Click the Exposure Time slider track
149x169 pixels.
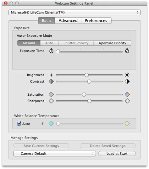click(x=89, y=52)
